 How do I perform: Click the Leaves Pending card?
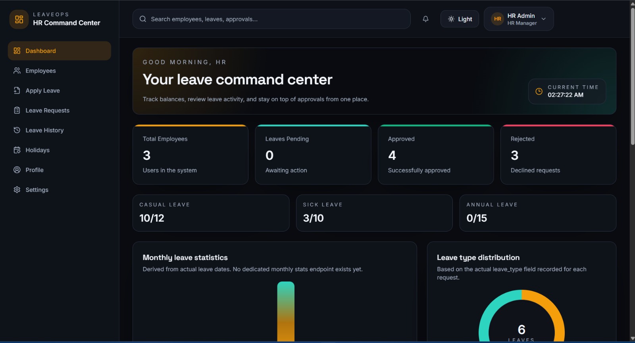pyautogui.click(x=313, y=155)
